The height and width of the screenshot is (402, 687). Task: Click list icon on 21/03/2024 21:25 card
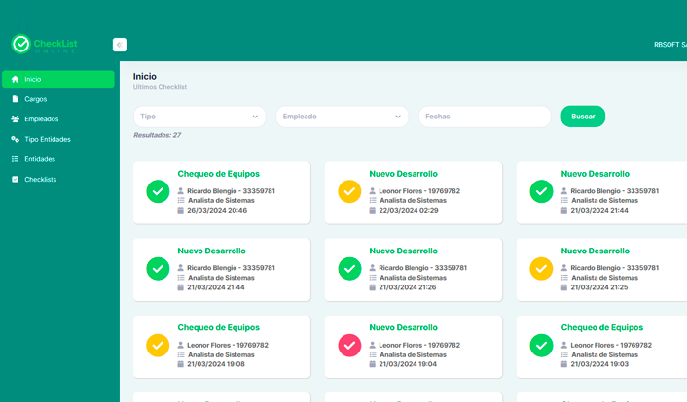coord(564,278)
